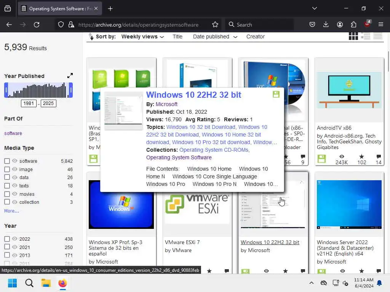Viewport: 390px width, 292px height.
Task: Open the Windows 10 22H2 32 bit card link
Action: [x=270, y=242]
